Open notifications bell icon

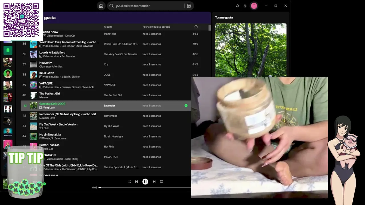(x=238, y=6)
